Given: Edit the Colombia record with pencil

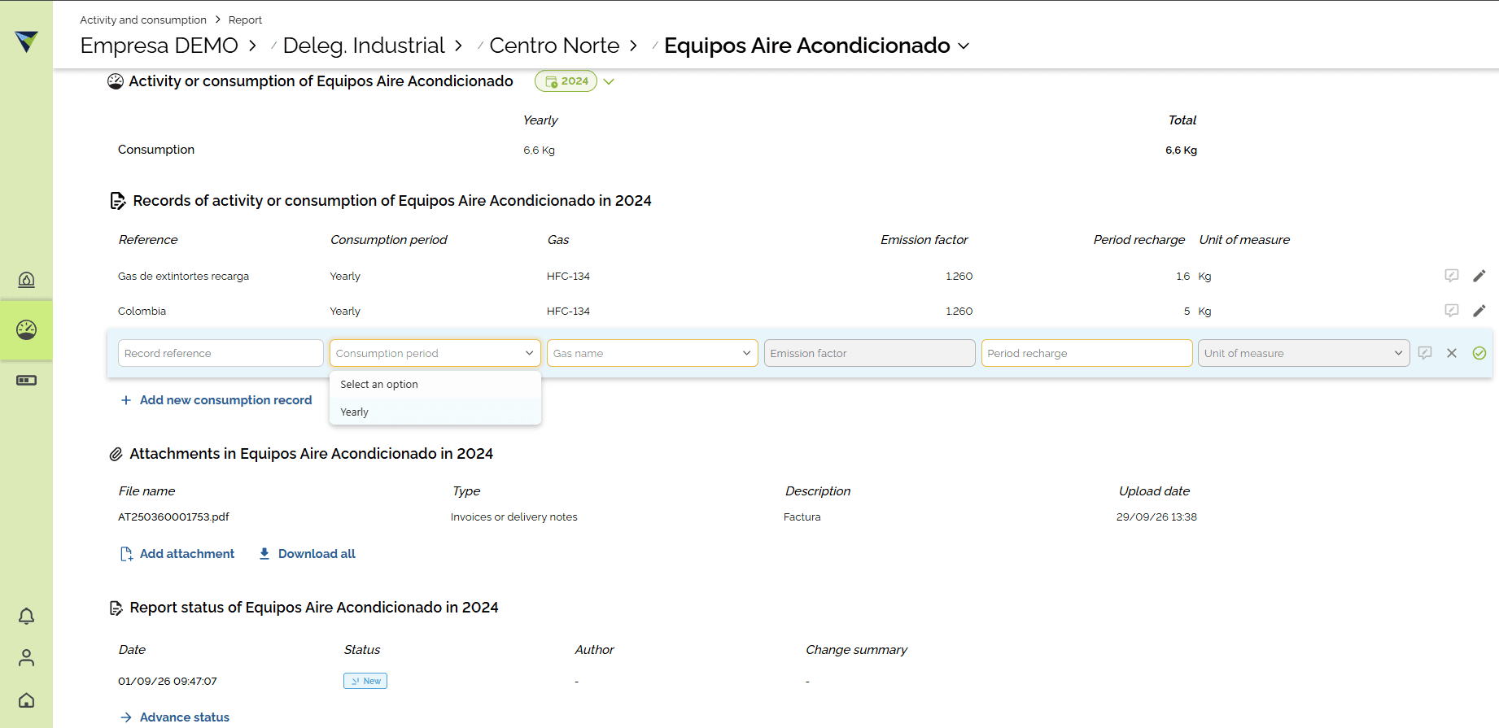Looking at the screenshot, I should (x=1479, y=311).
